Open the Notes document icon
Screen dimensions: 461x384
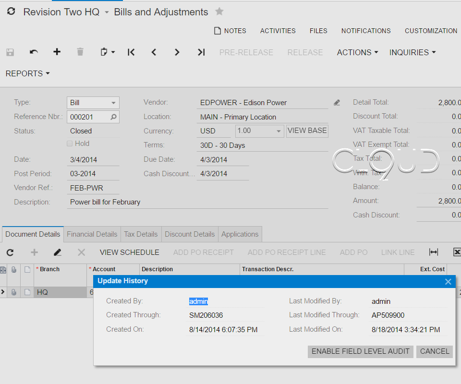(218, 31)
